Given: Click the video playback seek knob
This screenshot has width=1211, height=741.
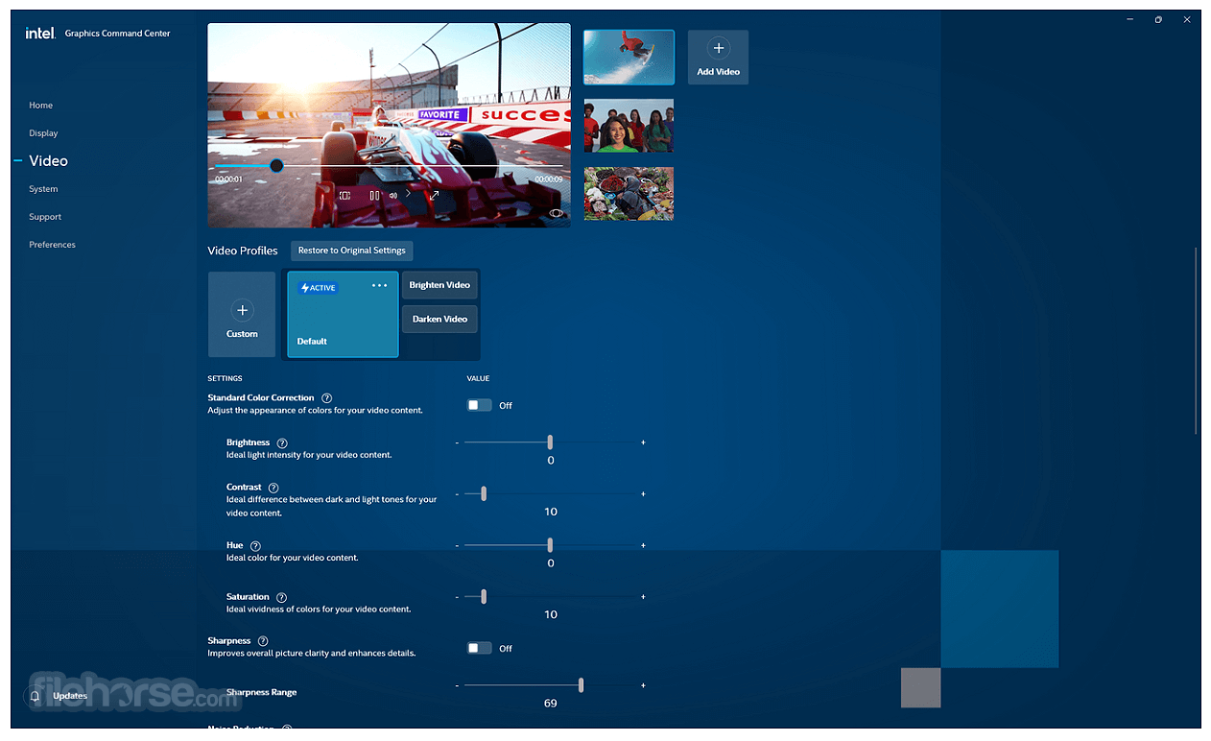Looking at the screenshot, I should [x=276, y=166].
